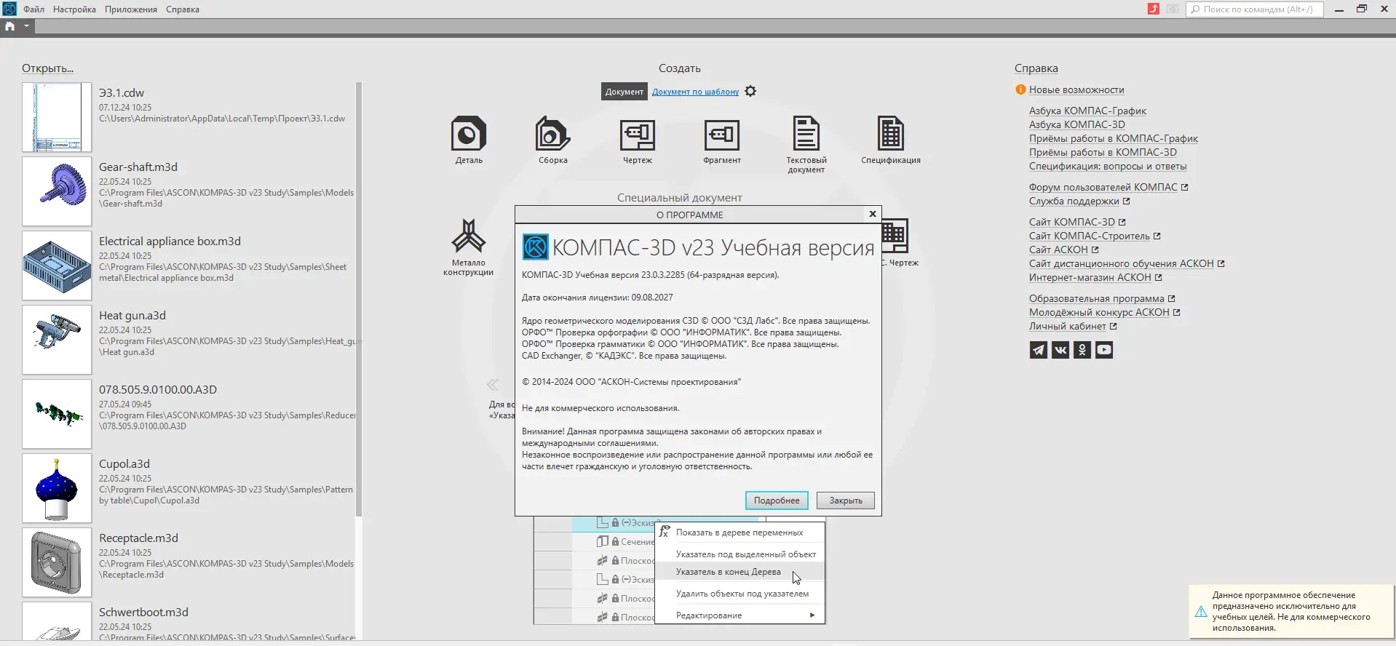The height and width of the screenshot is (646, 1396).
Task: Click the orange info icon near Новые возможности
Action: coord(1020,89)
